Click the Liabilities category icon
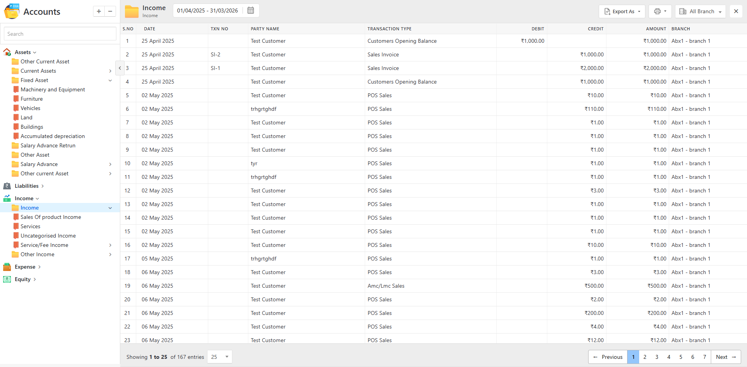747x367 pixels. click(x=7, y=186)
